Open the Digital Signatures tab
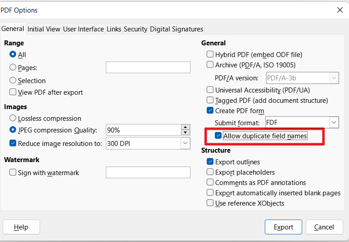349x242 pixels. coord(176,29)
